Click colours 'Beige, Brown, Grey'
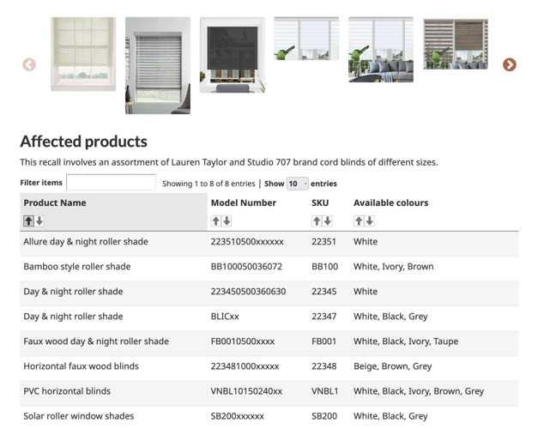Screen dimensions: 550x429 pos(392,366)
